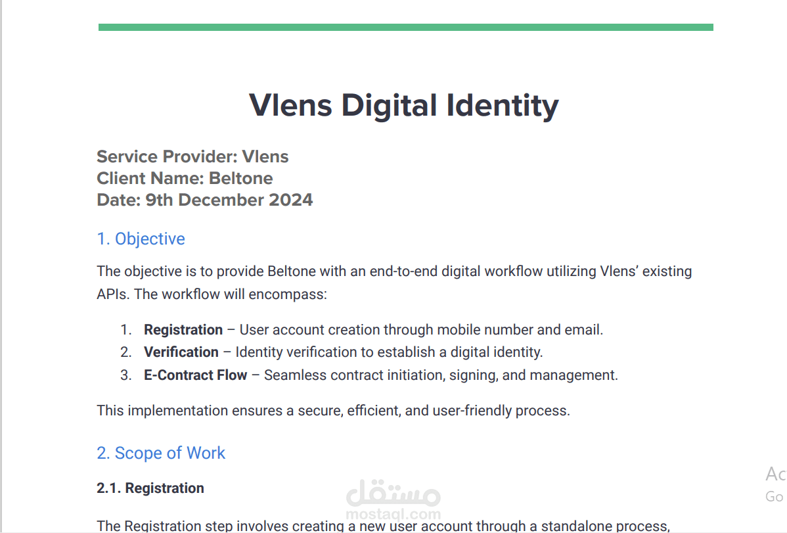The width and height of the screenshot is (787, 533).
Task: Click the "2.1. Registration" subheading
Action: click(x=150, y=488)
